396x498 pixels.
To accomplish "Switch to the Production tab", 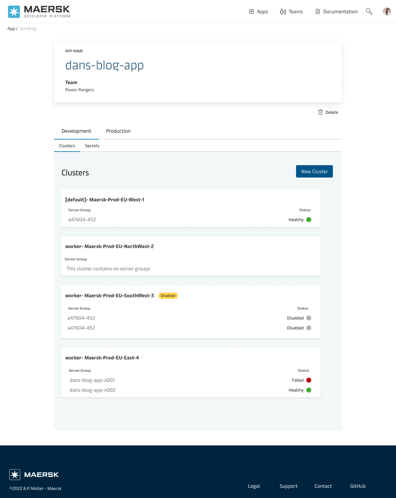I will click(x=118, y=131).
